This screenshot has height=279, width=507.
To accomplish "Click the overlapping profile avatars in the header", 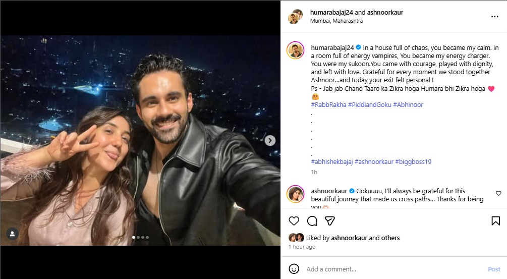I will click(295, 16).
